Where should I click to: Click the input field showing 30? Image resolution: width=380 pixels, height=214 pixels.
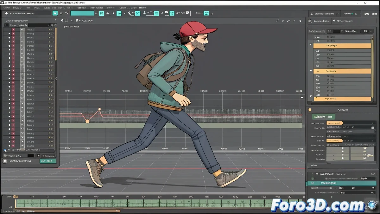click(333, 31)
